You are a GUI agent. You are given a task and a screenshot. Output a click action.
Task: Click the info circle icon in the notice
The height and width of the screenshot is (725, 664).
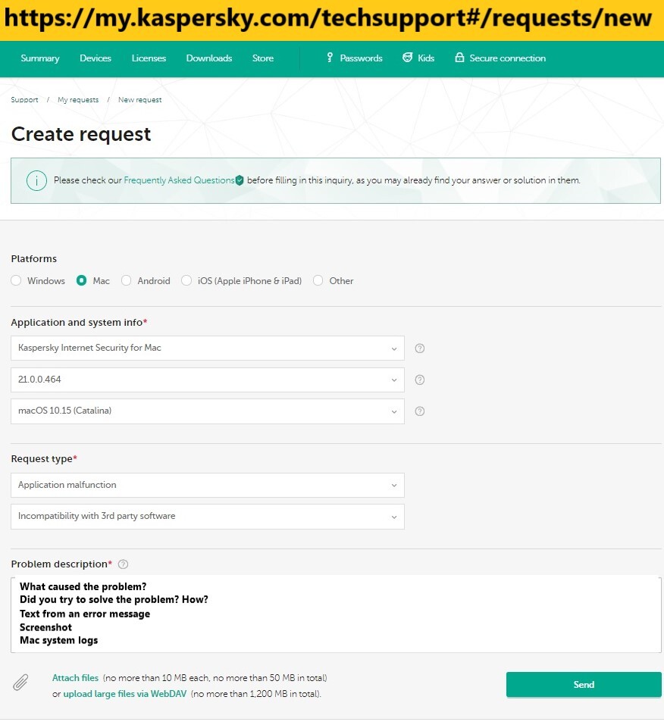pyautogui.click(x=36, y=180)
